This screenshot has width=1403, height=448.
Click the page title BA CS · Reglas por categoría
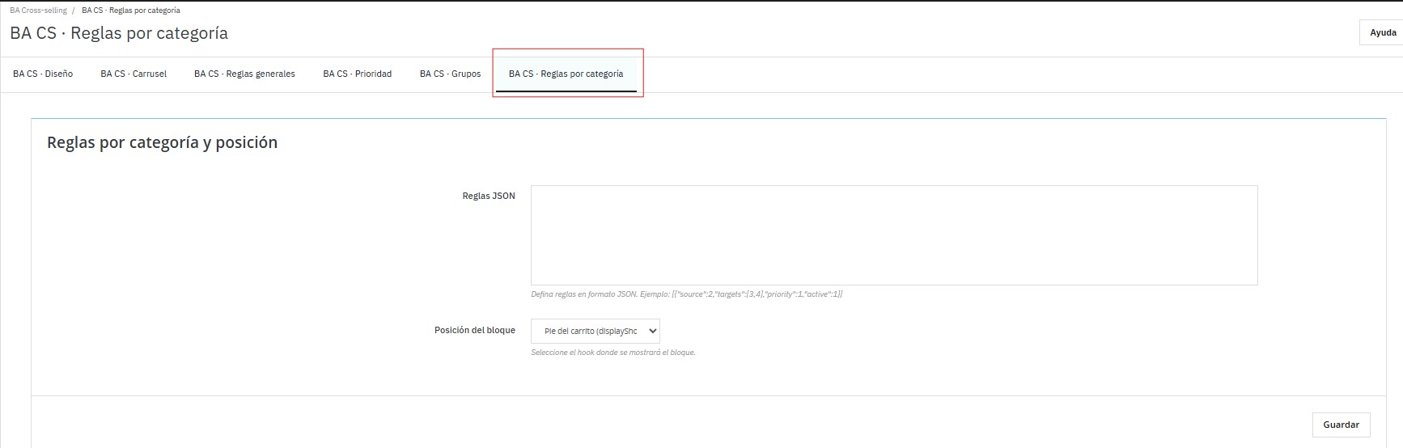[119, 33]
